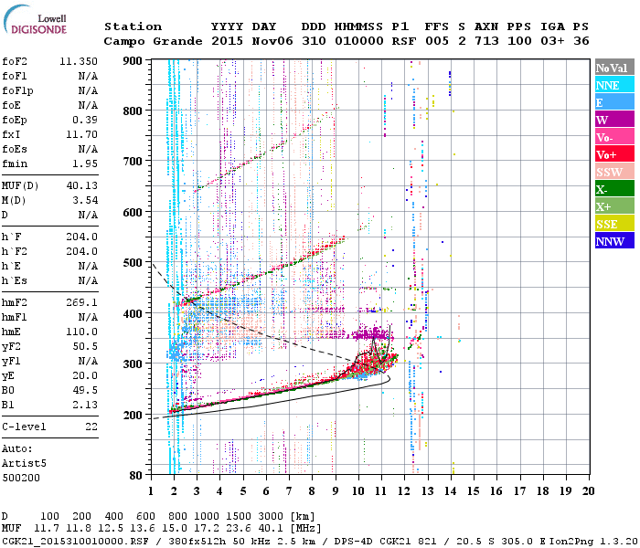The height and width of the screenshot is (548, 640).
Task: Click the day number 310 in the header
Action: click(x=314, y=41)
